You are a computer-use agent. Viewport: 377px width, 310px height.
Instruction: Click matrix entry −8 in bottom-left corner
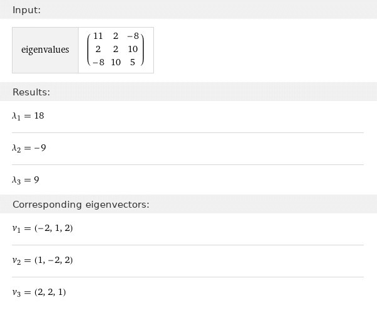click(99, 62)
